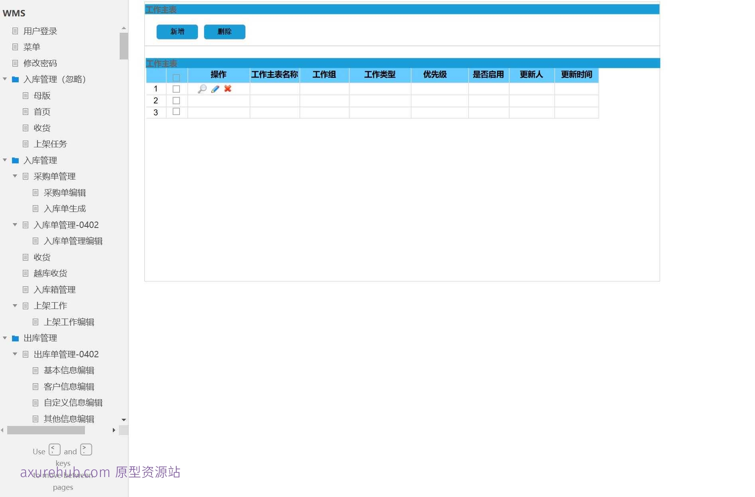The height and width of the screenshot is (497, 755).
Task: Check the checkbox in row 2
Action: pos(176,101)
